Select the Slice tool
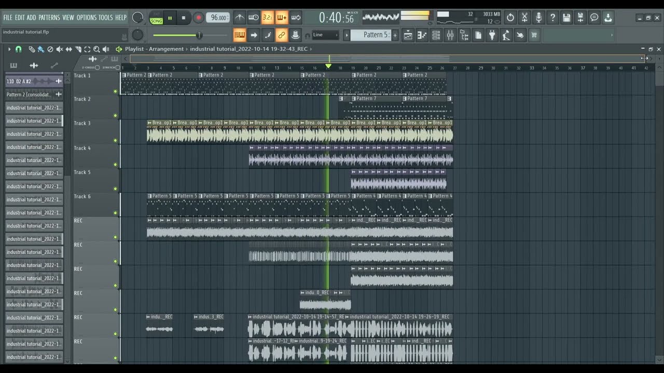This screenshot has width=664, height=373. pyautogui.click(x=78, y=49)
